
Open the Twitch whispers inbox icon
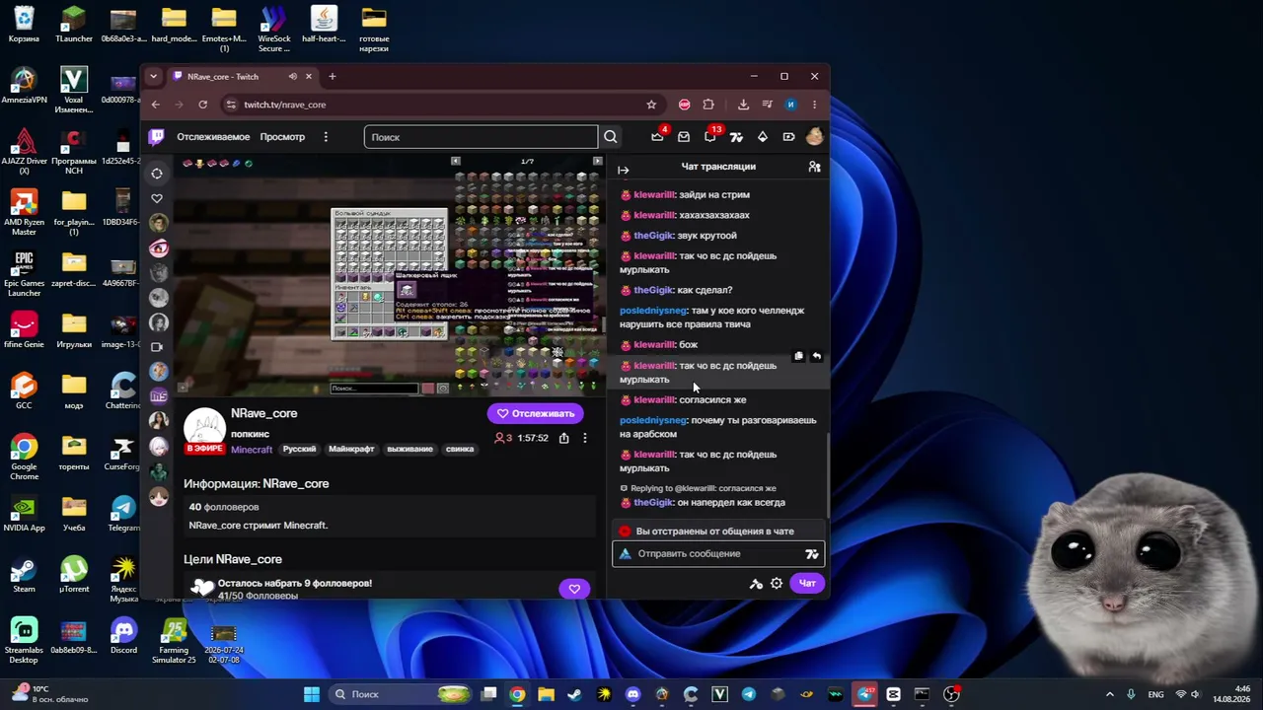point(684,137)
